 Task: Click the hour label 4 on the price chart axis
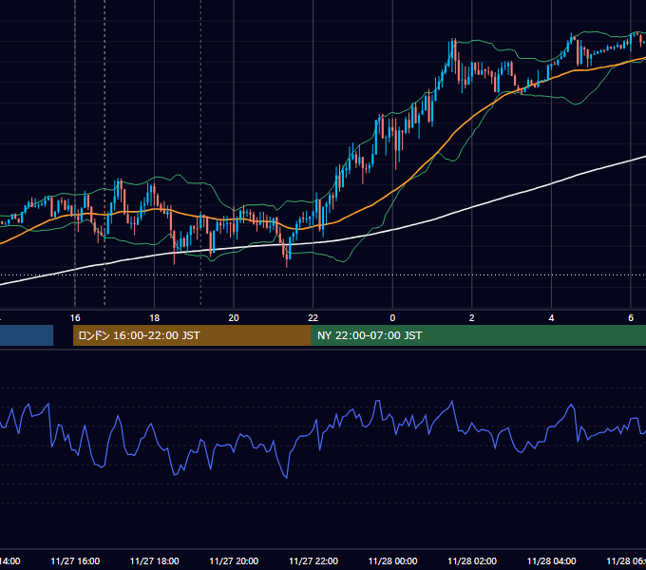pyautogui.click(x=551, y=318)
